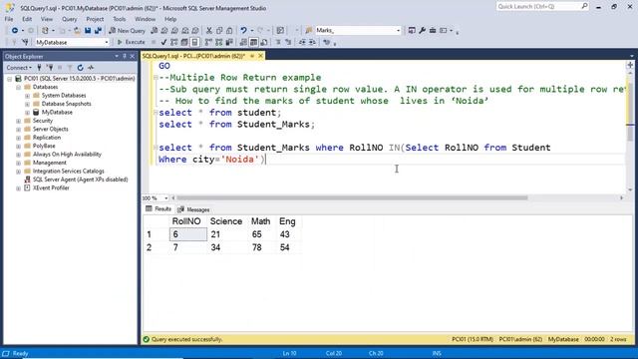The width and height of the screenshot is (638, 359).
Task: Click the Paste icon in toolbar
Action: pyautogui.click(x=229, y=31)
